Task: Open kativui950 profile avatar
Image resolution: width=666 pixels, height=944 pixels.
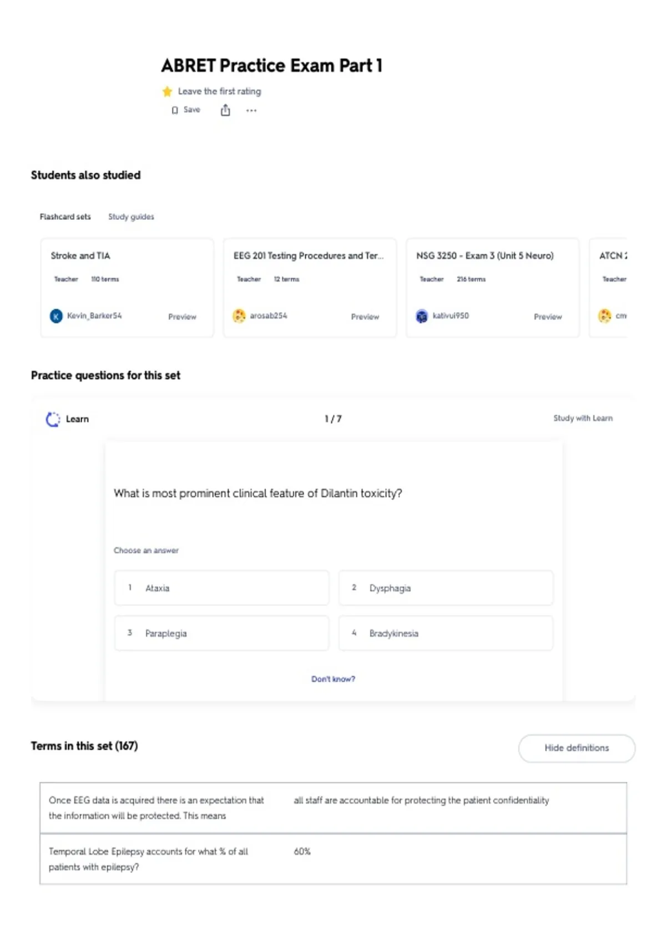Action: [422, 316]
